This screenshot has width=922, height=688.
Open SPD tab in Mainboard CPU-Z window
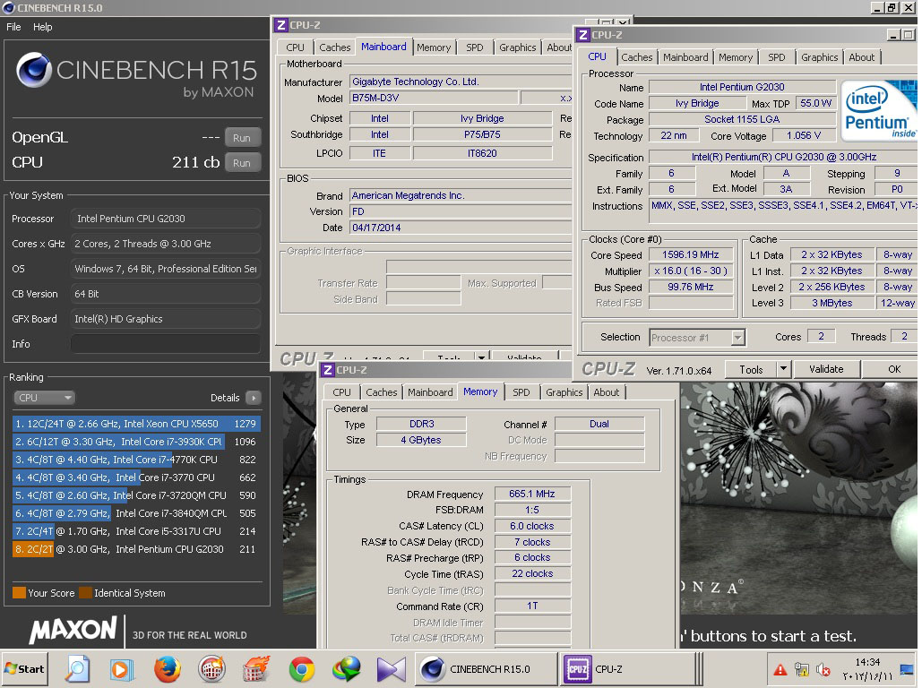click(x=475, y=47)
